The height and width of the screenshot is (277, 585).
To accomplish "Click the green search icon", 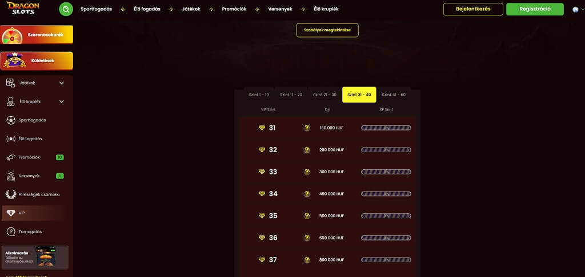I will (x=66, y=9).
